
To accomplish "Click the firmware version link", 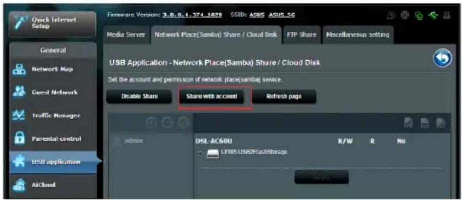I will [x=192, y=15].
